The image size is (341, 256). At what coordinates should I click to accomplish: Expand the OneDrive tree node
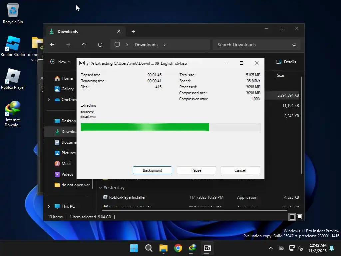[x=49, y=100]
